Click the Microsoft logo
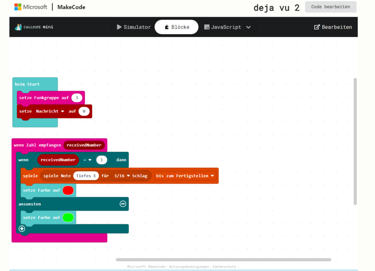 [x=31, y=7]
